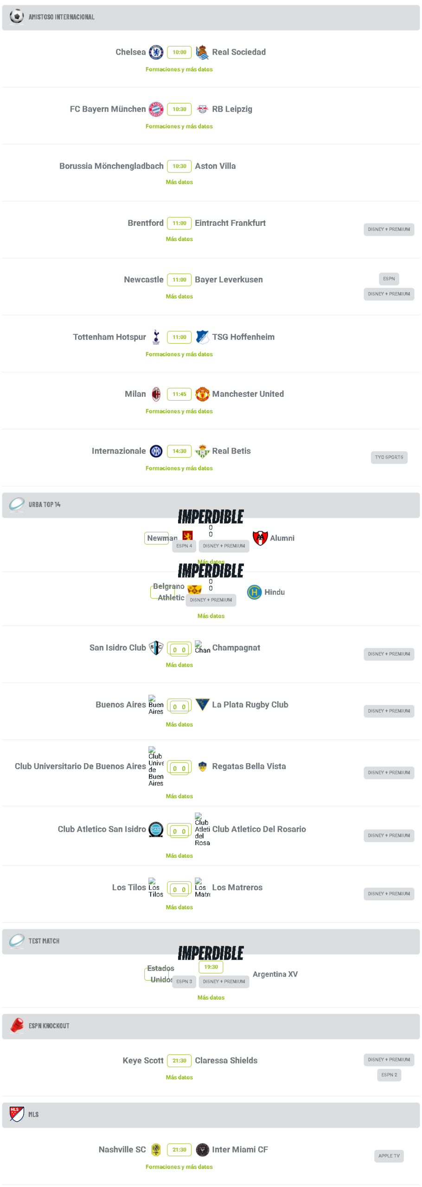Screen dimensions: 422x1187
Task: Click the Internazionale crest icon
Action: 156,451
